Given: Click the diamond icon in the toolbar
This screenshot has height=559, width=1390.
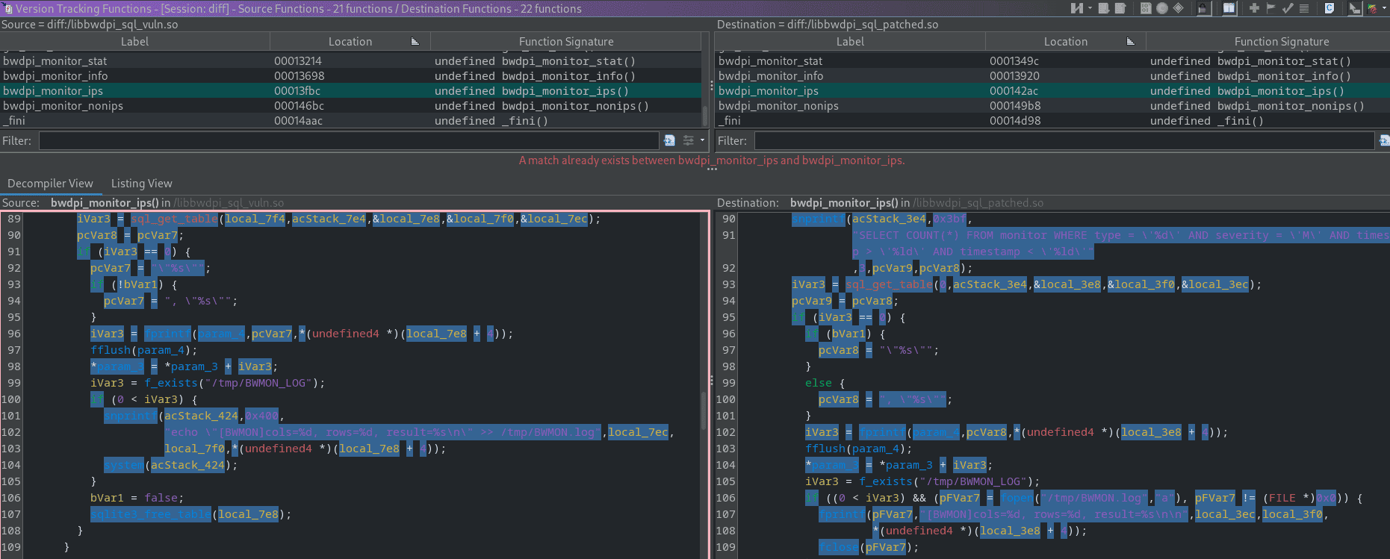Looking at the screenshot, I should 1178,8.
